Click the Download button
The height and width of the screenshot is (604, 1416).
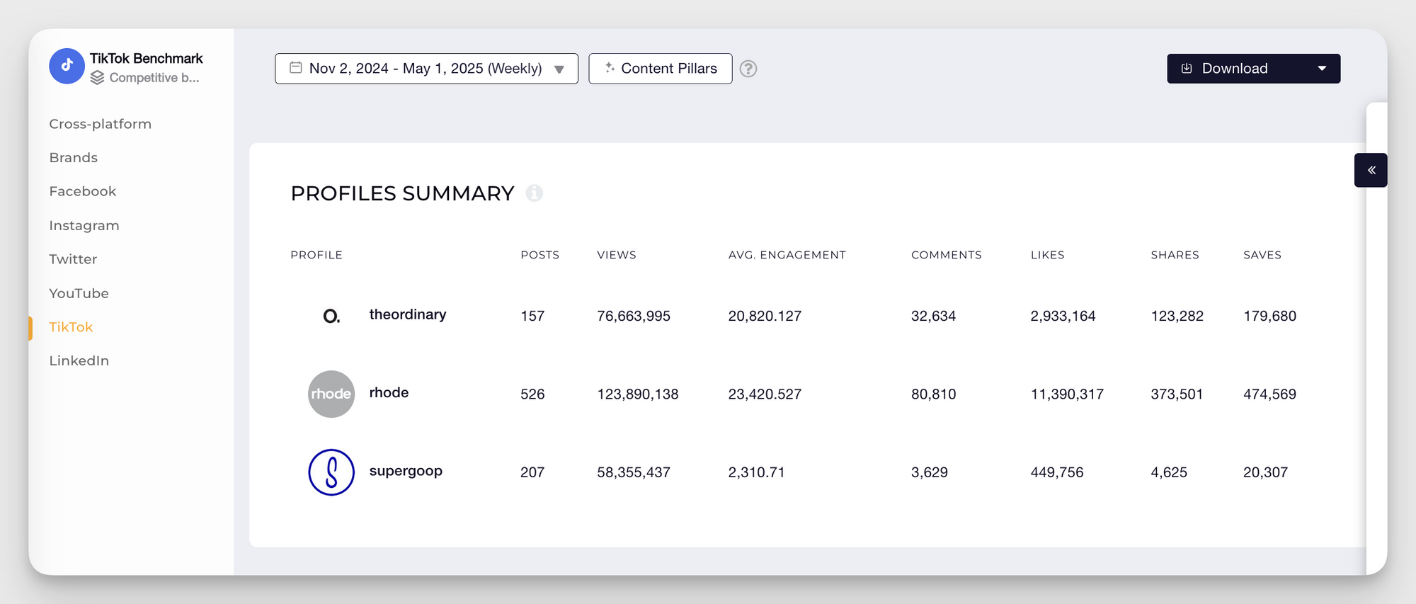tap(1254, 69)
